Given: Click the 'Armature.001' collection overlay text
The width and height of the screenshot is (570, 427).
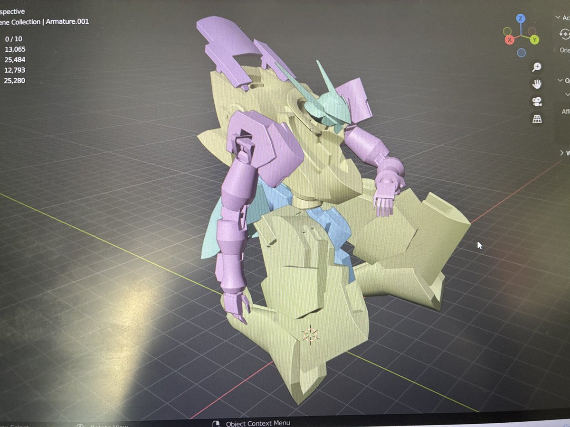Looking at the screenshot, I should (x=67, y=21).
